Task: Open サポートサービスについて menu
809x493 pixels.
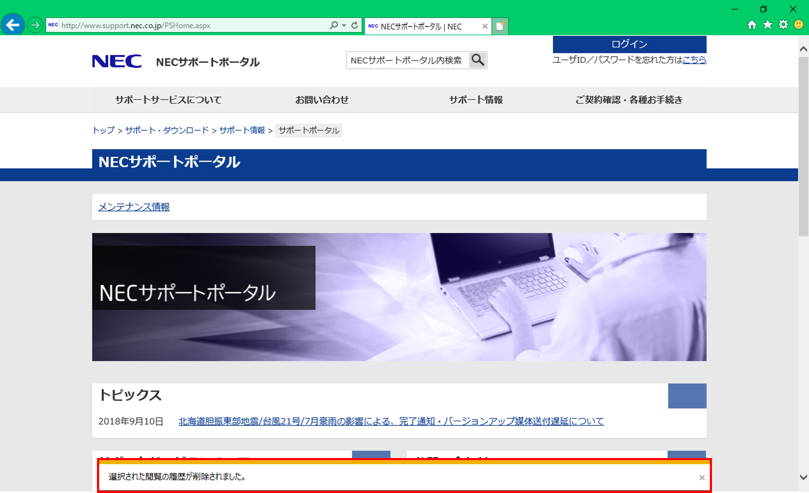Action: 168,100
